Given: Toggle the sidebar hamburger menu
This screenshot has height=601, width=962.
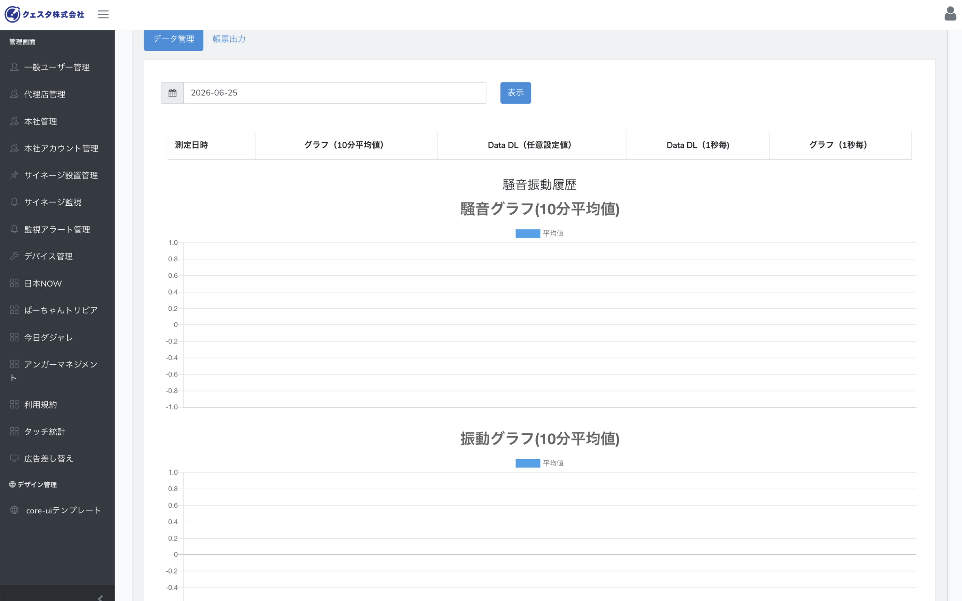Looking at the screenshot, I should [x=103, y=14].
